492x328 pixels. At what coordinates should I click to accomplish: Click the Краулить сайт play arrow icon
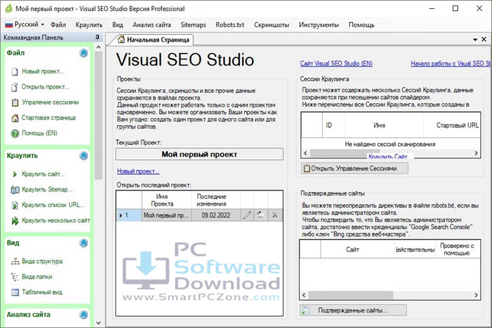[15, 174]
